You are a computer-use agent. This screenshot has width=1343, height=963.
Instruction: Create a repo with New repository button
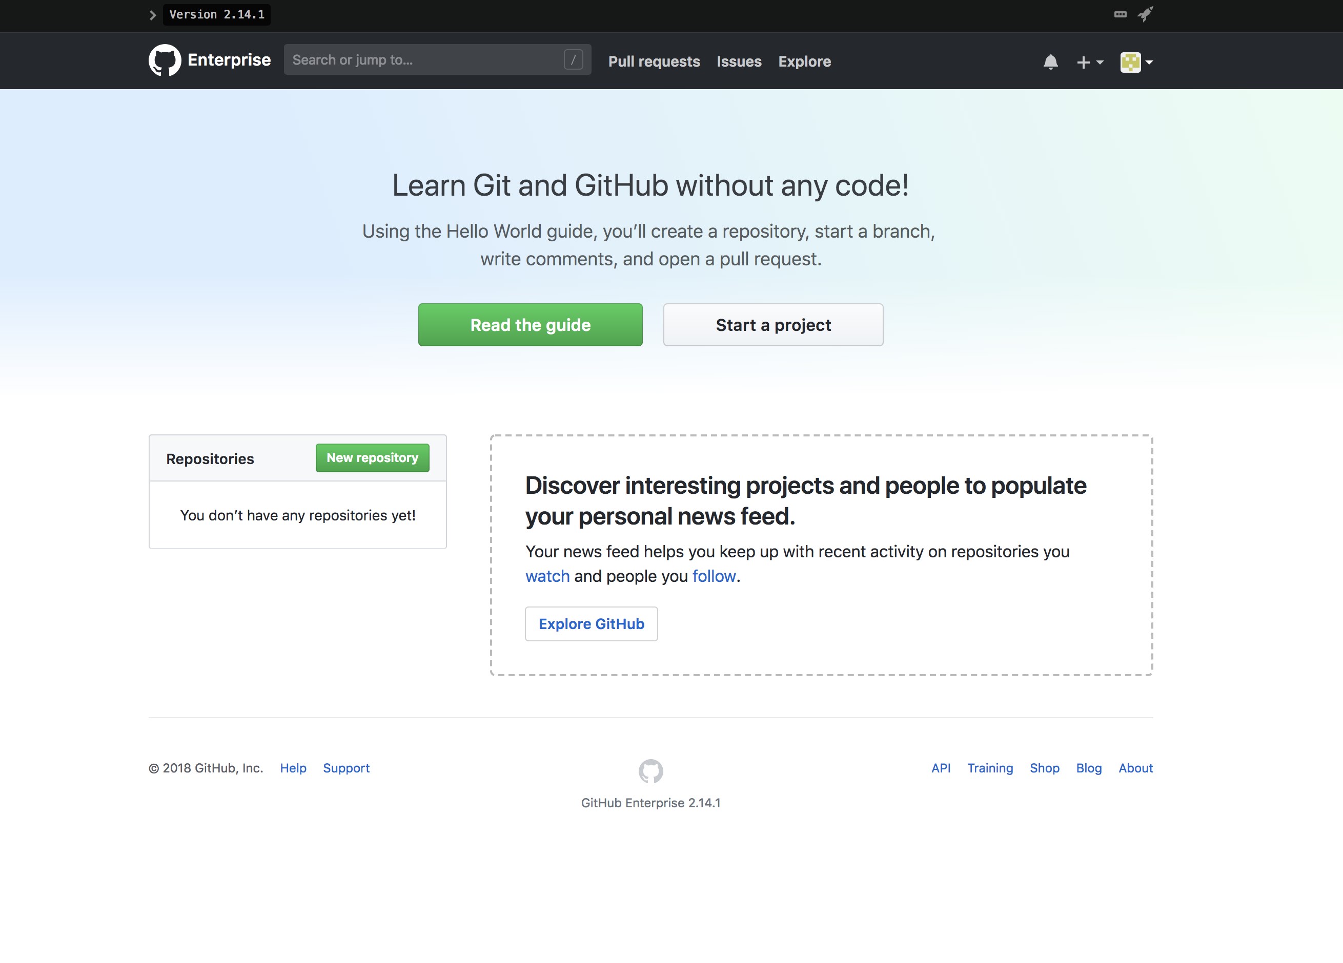point(372,457)
